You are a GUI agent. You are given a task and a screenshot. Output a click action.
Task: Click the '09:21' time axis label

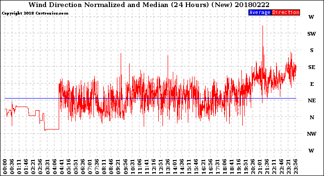[x=118, y=167]
